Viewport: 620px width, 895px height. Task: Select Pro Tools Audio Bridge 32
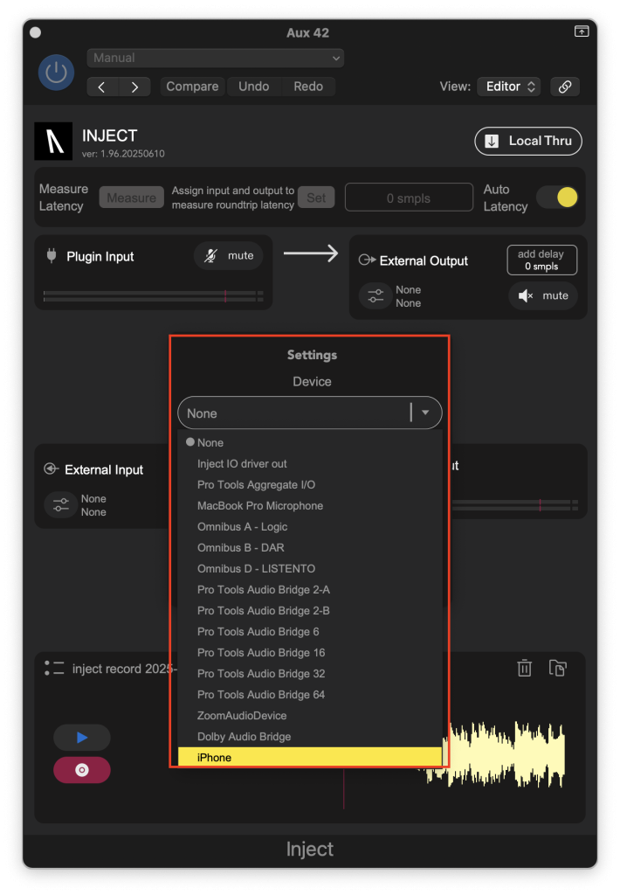310,674
